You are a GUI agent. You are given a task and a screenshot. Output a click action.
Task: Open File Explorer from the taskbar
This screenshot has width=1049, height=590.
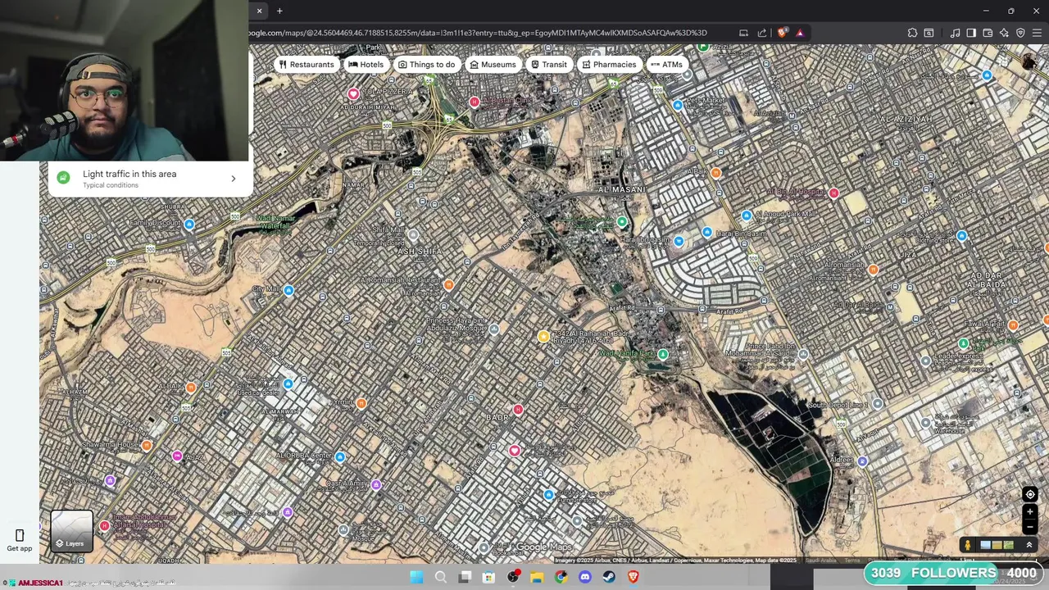tap(537, 577)
